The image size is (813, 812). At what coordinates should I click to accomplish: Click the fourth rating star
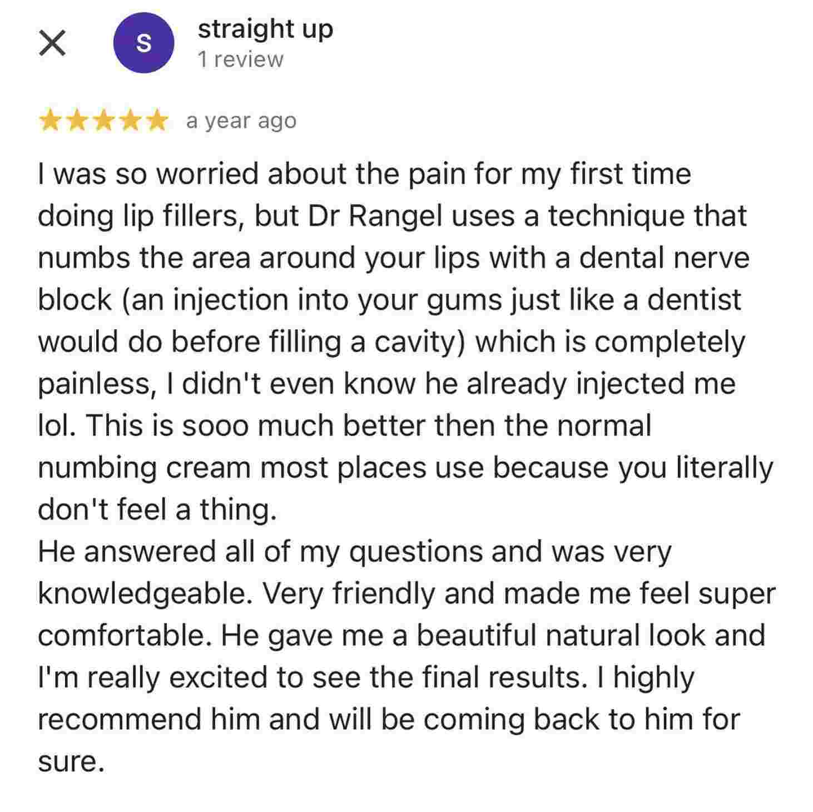pyautogui.click(x=130, y=121)
